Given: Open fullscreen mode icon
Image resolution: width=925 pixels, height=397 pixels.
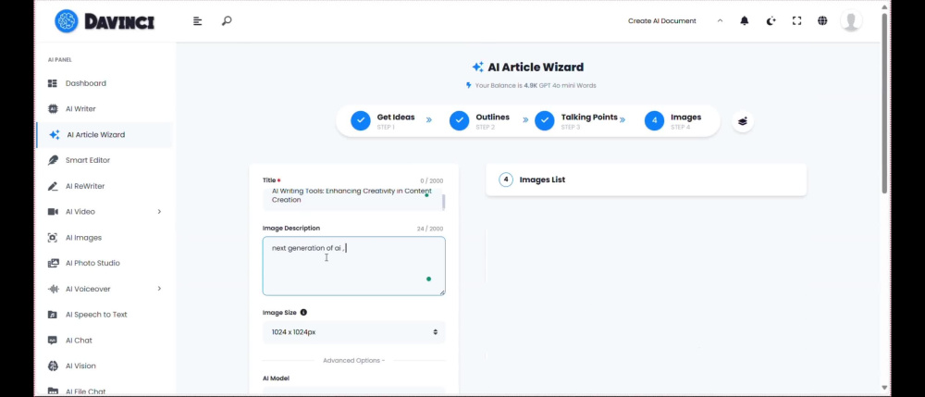Looking at the screenshot, I should (x=796, y=20).
